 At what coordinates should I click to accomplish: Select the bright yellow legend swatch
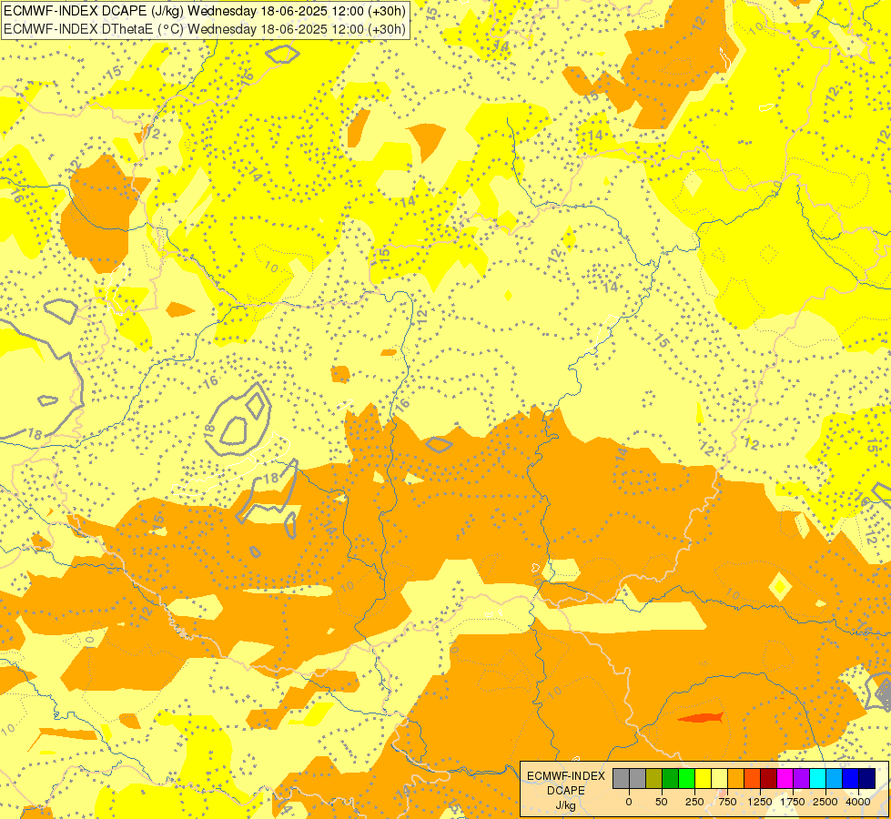pyautogui.click(x=704, y=779)
